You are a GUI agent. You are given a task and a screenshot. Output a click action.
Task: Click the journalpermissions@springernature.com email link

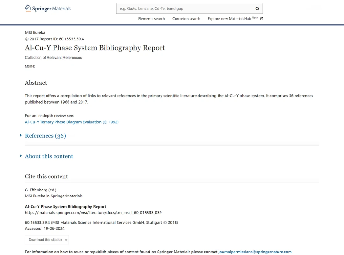tap(255, 252)
